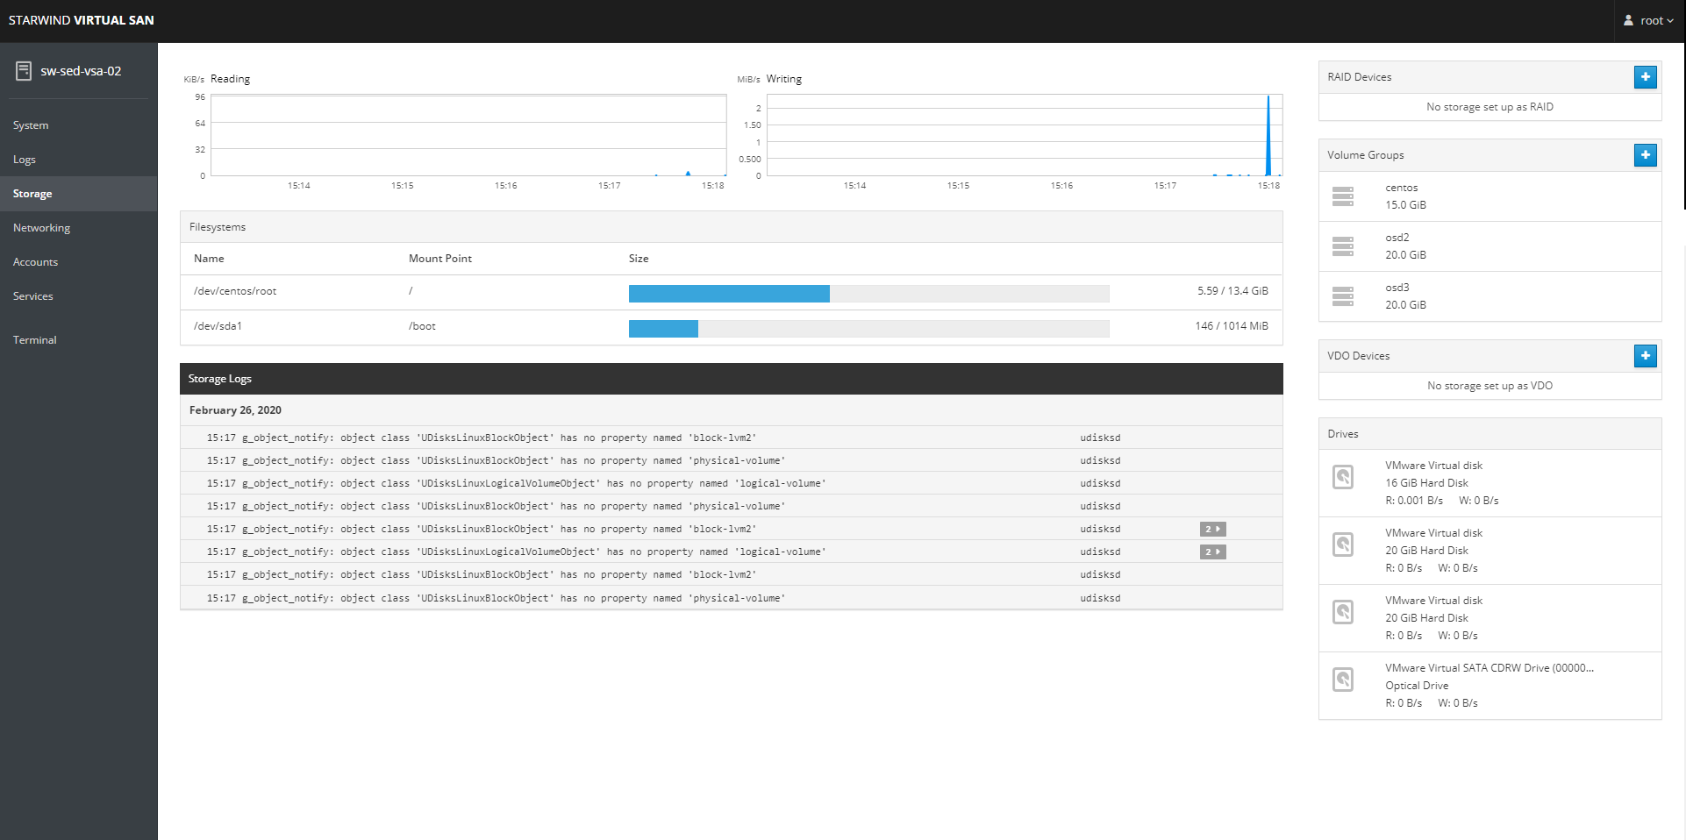Click the osd3 volume group icon
Screen dimensions: 1686x840
pyautogui.click(x=1342, y=296)
